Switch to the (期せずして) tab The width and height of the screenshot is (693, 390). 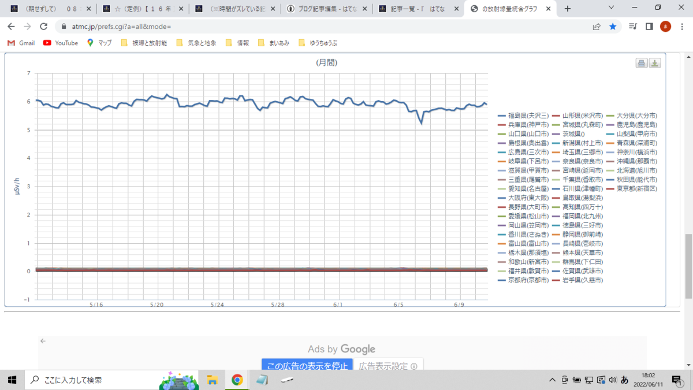[x=50, y=9]
